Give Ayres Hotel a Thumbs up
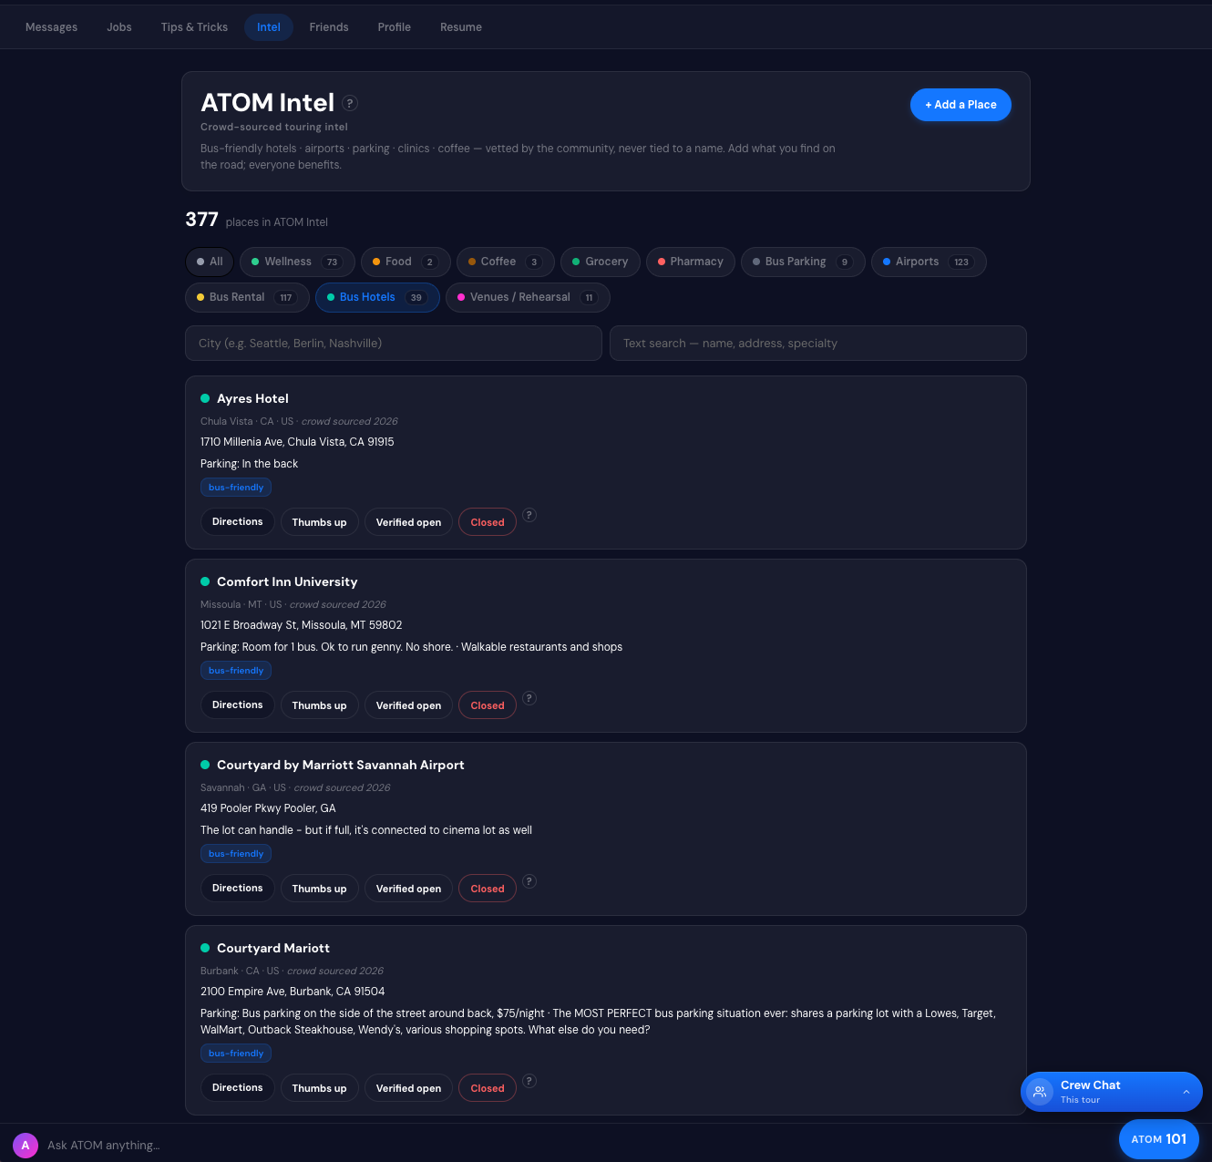This screenshot has height=1162, width=1212. point(320,522)
